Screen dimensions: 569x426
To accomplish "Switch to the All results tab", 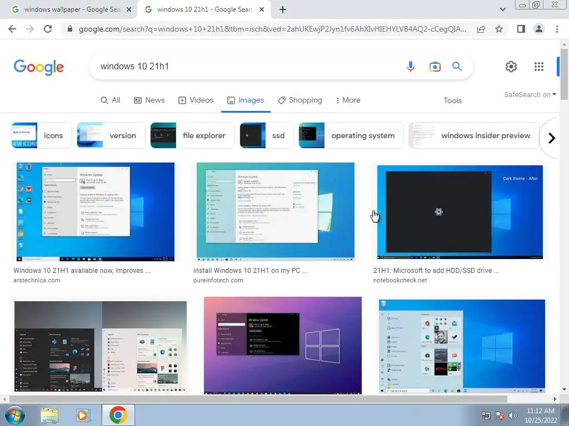I will (x=111, y=100).
